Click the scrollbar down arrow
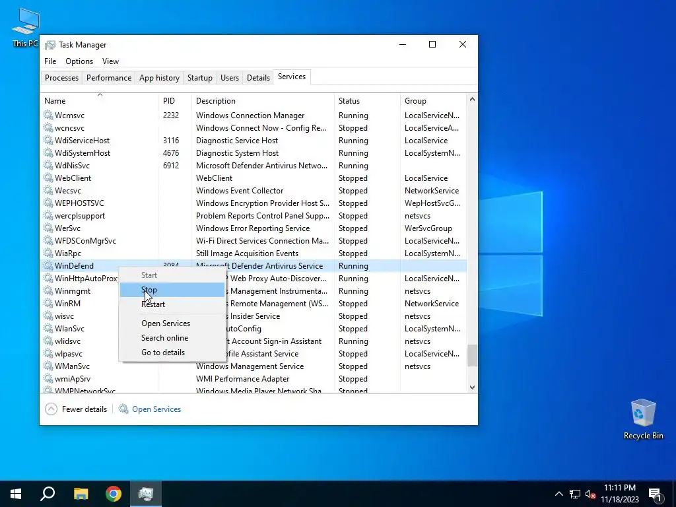The width and height of the screenshot is (676, 507). click(x=472, y=387)
